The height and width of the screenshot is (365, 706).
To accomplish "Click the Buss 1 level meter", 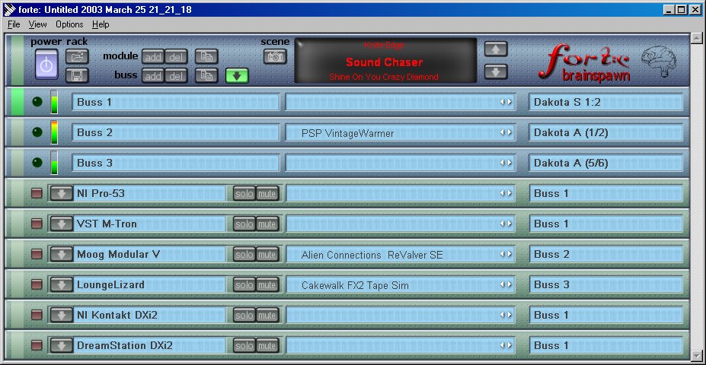I will [54, 102].
